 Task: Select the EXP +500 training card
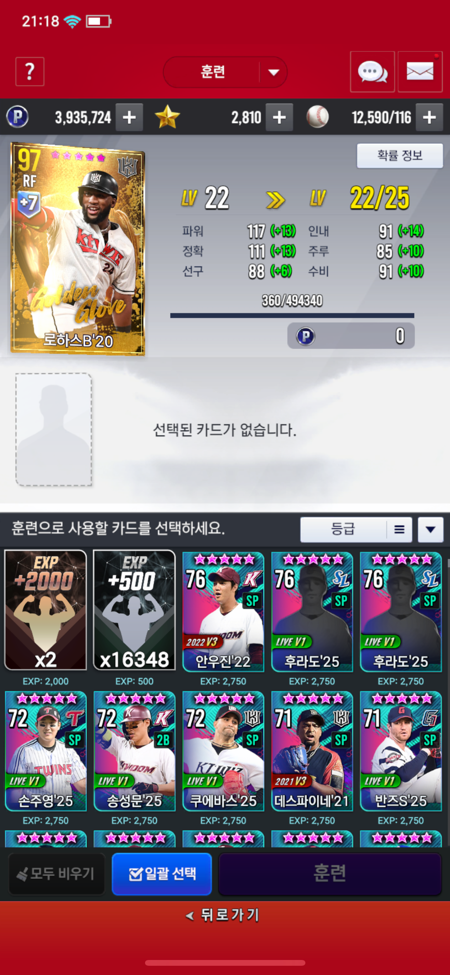[134, 610]
